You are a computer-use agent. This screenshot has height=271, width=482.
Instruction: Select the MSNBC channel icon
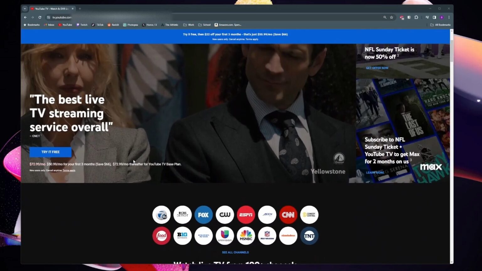(x=246, y=236)
